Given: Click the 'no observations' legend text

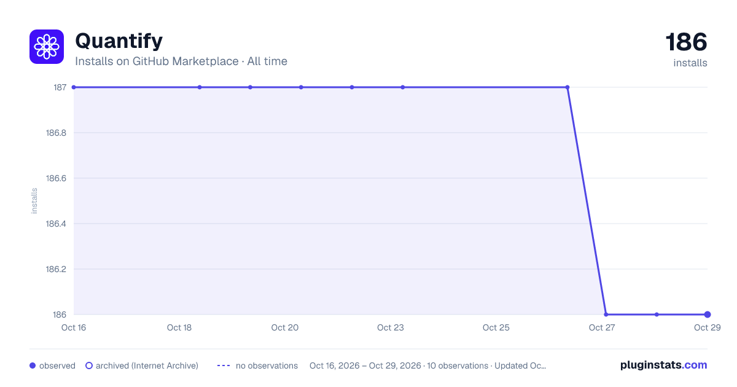Looking at the screenshot, I should click(267, 365).
